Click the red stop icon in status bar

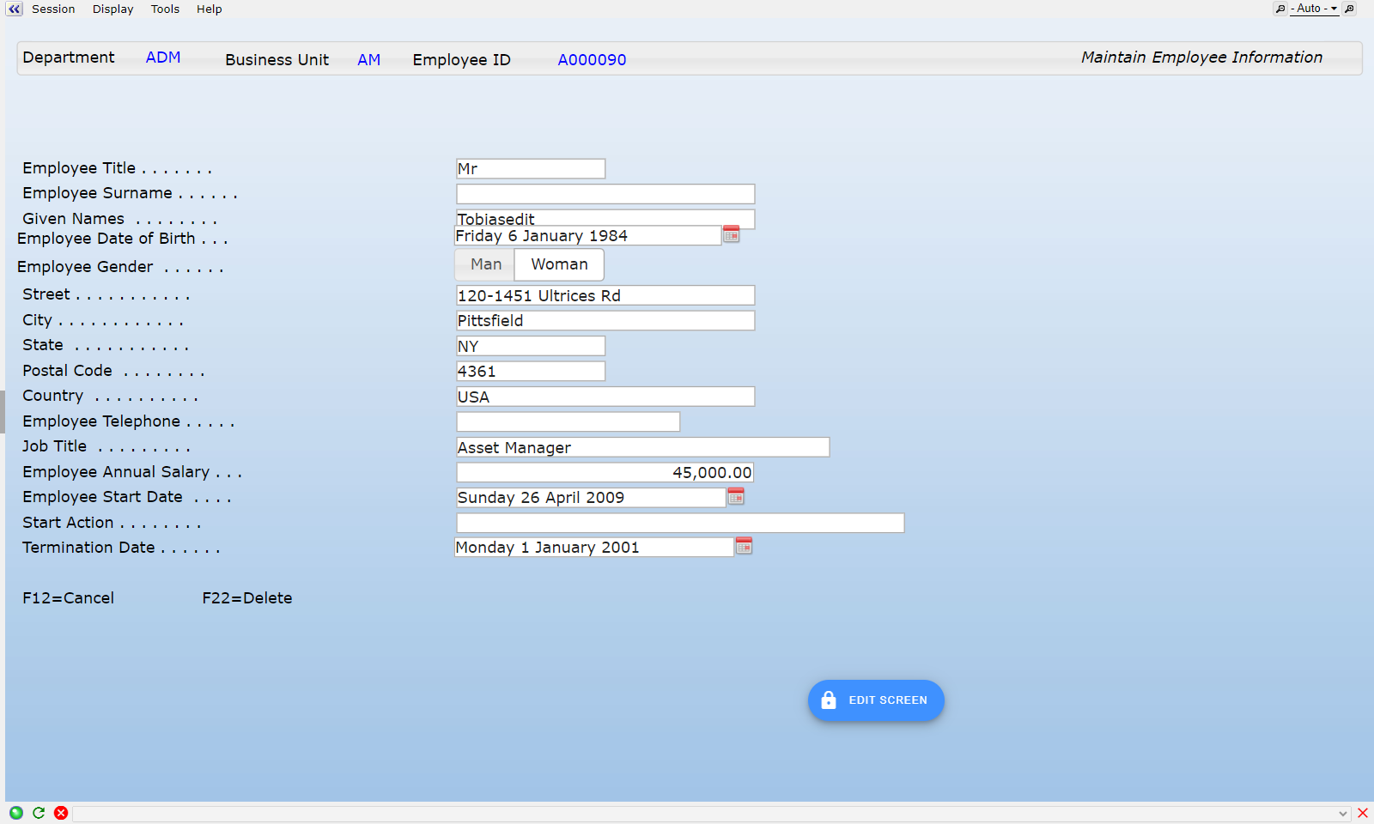(61, 813)
